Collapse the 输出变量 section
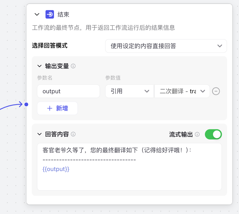This screenshot has width=239, height=214. (40, 66)
